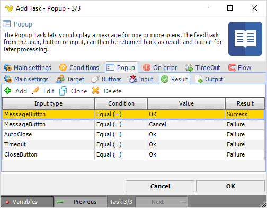Select the MessageButton Cancel row
Screen dimensions: 267x208
pyautogui.click(x=133, y=124)
